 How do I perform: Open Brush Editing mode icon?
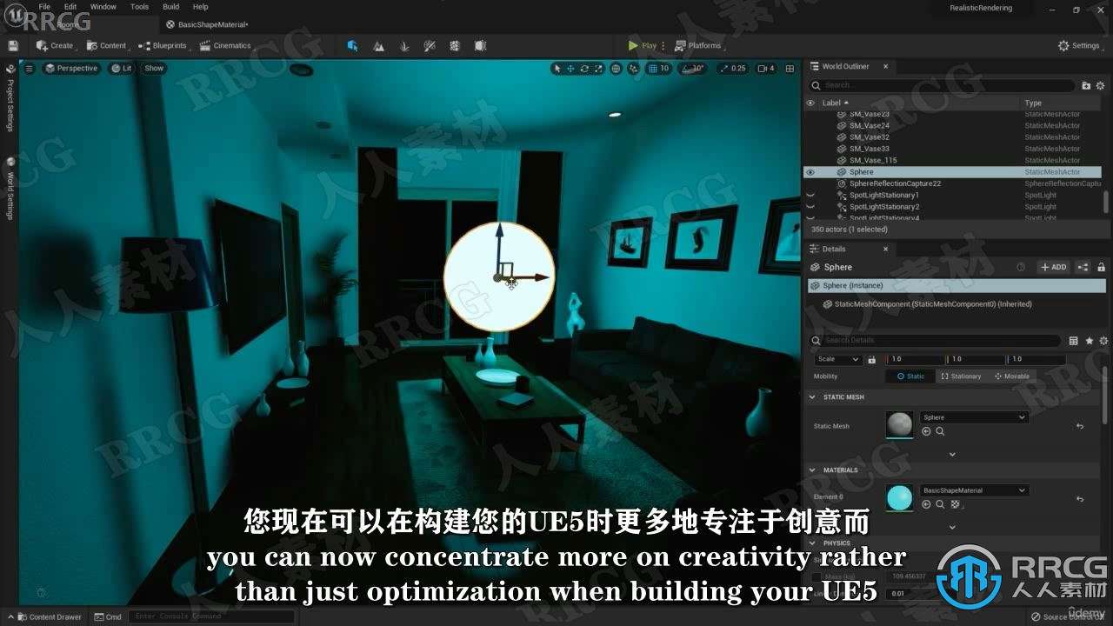click(x=480, y=45)
